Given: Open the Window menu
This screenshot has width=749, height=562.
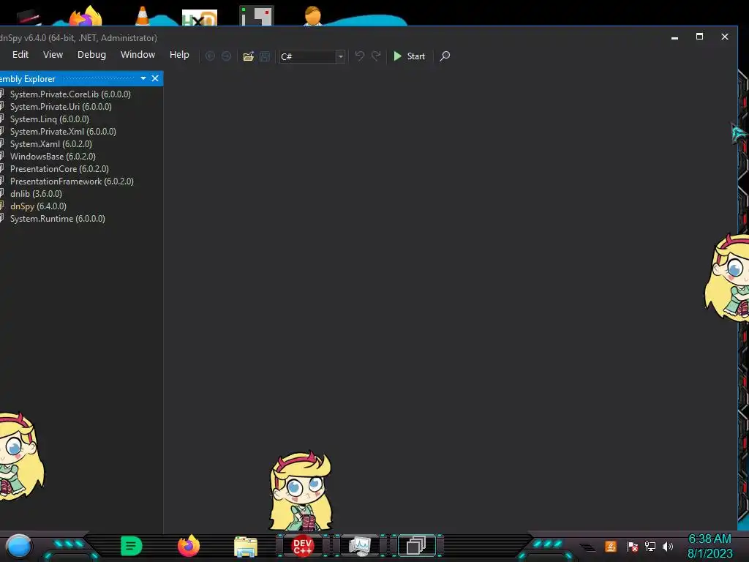Looking at the screenshot, I should click(138, 55).
